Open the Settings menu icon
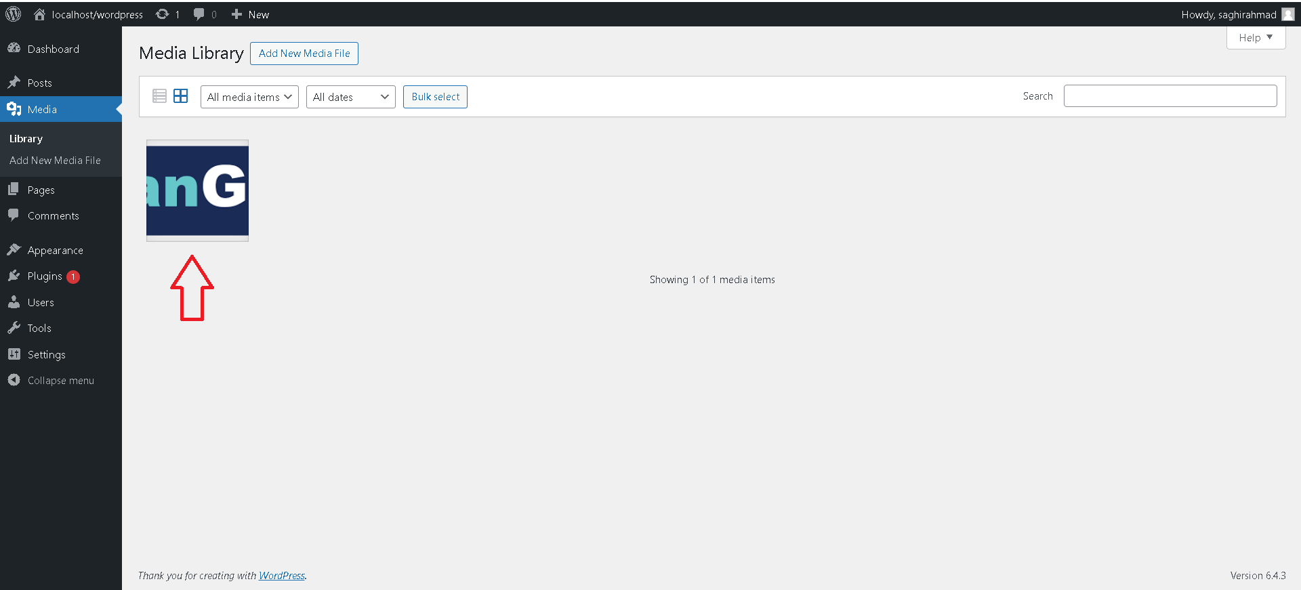The height and width of the screenshot is (590, 1301). (x=14, y=354)
